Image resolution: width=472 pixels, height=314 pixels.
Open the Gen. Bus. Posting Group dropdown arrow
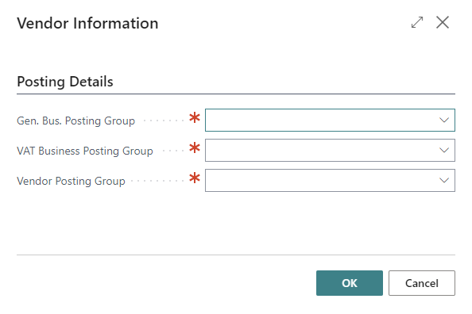pyautogui.click(x=444, y=121)
